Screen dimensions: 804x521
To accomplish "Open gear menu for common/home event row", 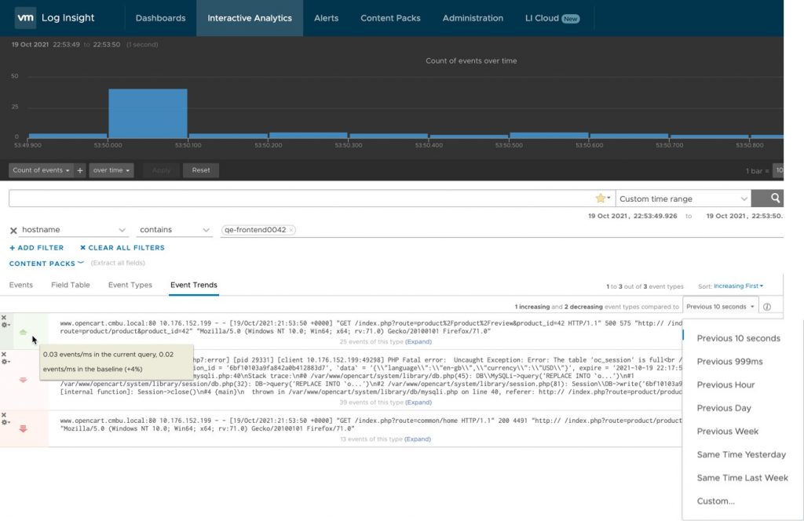I will pos(5,422).
